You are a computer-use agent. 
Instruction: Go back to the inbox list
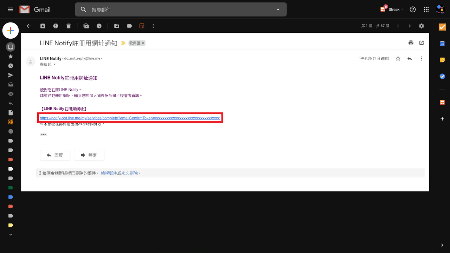[29, 26]
